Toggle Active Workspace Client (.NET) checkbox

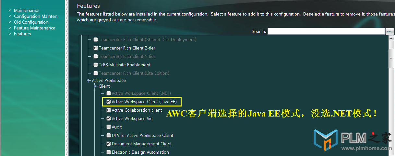(x=109, y=93)
